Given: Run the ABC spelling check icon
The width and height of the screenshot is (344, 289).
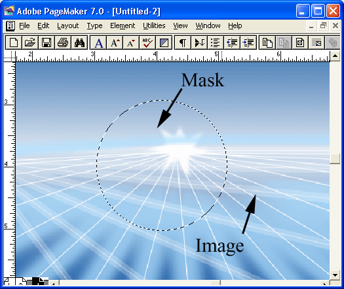Looking at the screenshot, I should tap(147, 42).
